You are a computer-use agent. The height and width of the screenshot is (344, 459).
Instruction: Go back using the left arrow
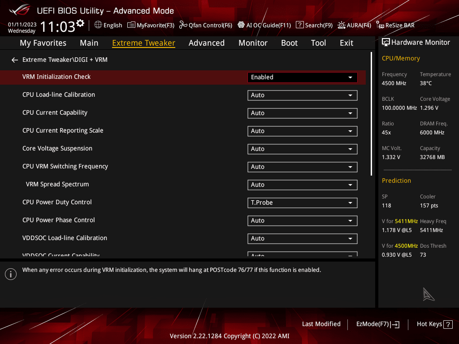(x=15, y=60)
